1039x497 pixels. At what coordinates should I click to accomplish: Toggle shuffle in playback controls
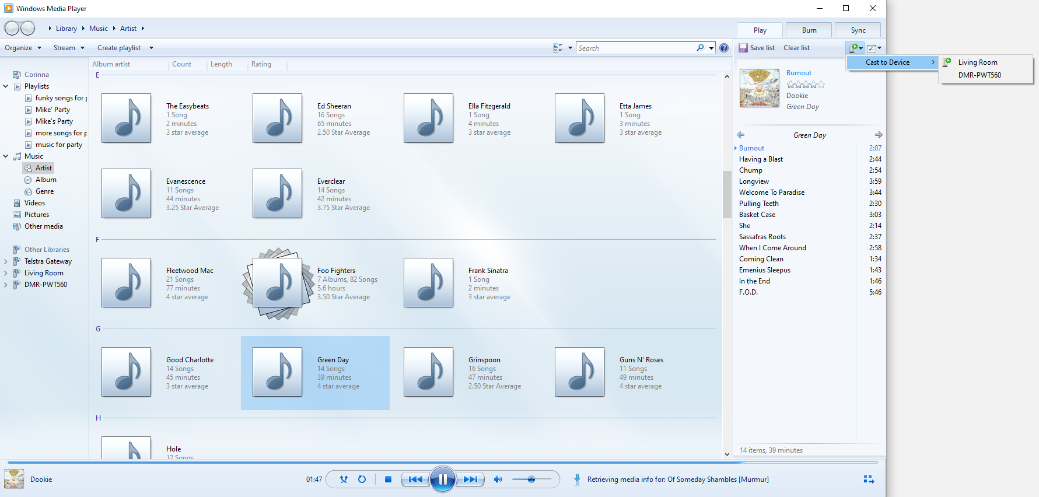click(344, 480)
